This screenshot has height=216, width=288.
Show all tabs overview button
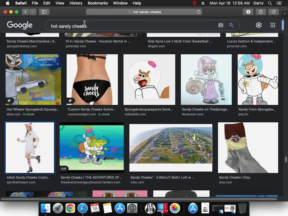[x=273, y=12]
